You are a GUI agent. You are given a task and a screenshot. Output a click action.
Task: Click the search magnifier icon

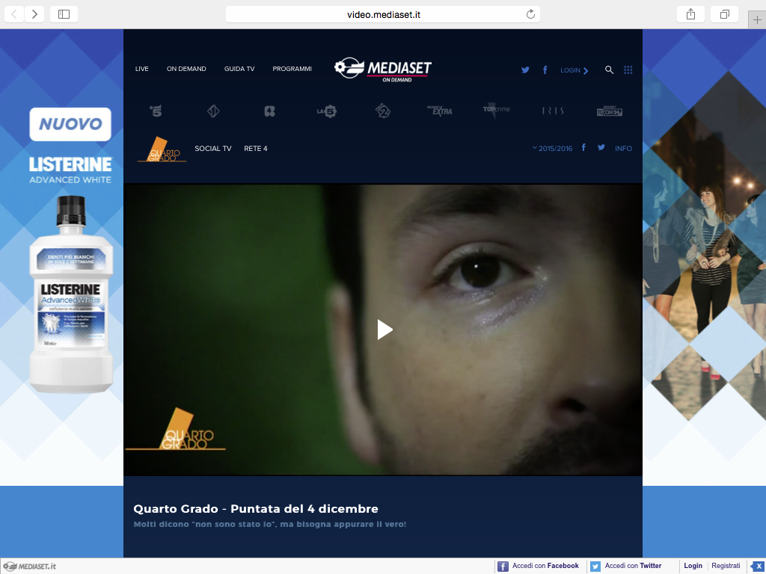point(609,70)
